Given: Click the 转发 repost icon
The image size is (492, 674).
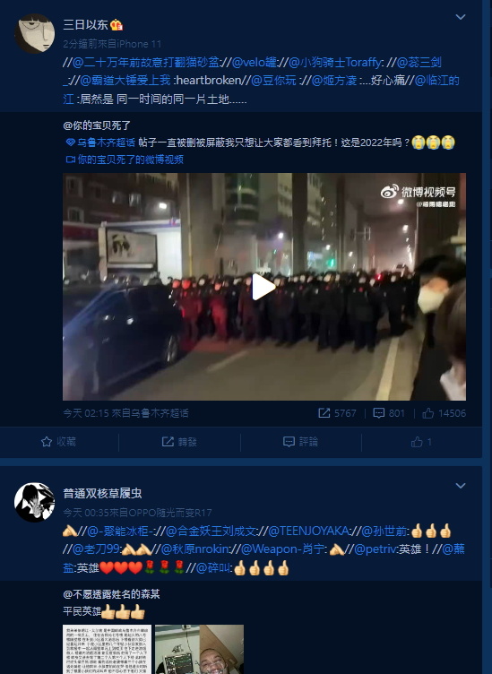Looking at the screenshot, I should coord(168,442).
